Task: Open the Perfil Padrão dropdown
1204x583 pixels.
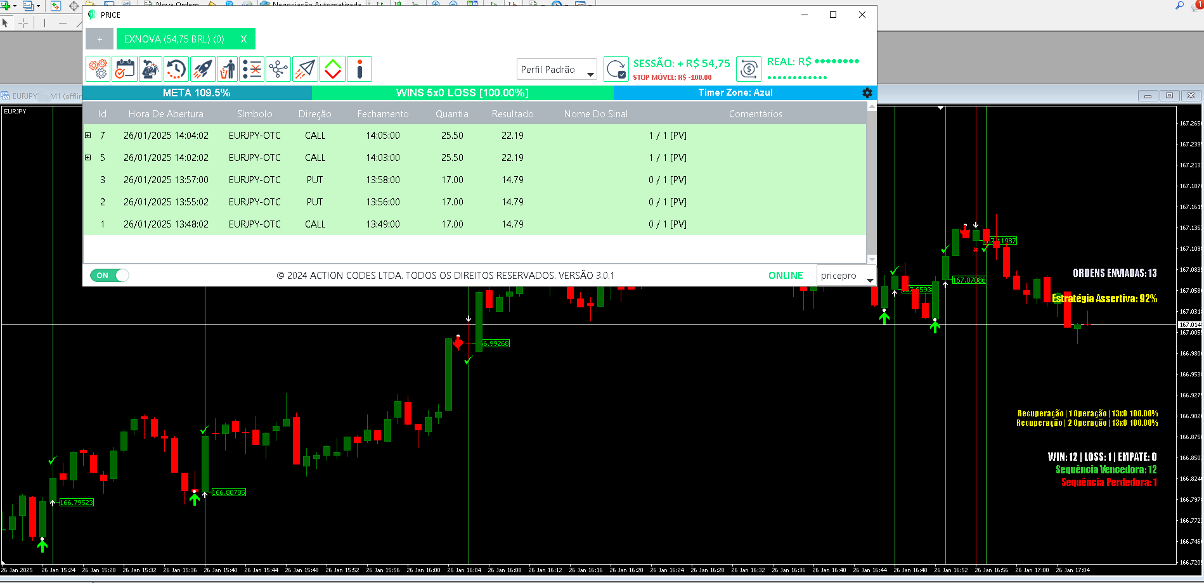Action: click(557, 70)
